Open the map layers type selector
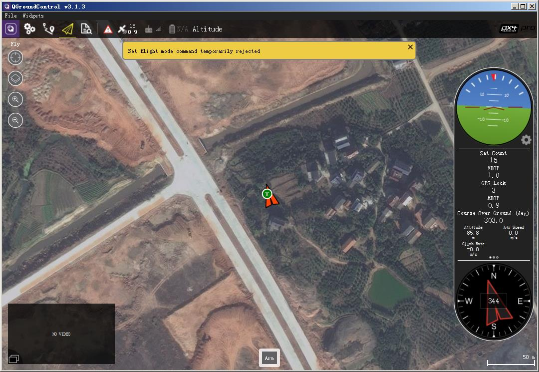539x372 pixels. click(15, 78)
